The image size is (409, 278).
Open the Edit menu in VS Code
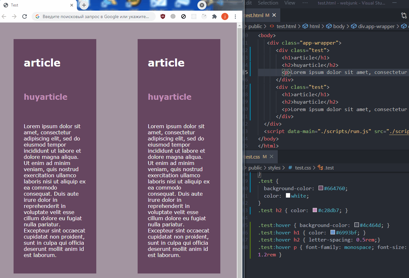click(x=248, y=3)
